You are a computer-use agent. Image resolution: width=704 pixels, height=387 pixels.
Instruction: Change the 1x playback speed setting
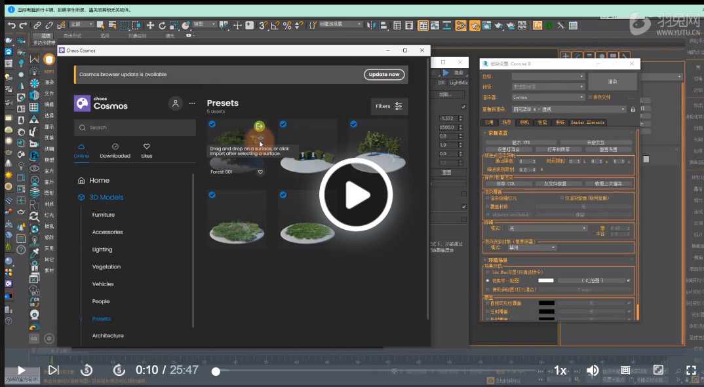pos(560,371)
